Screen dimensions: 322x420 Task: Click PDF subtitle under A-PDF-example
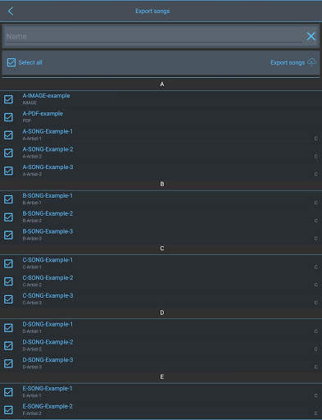click(x=26, y=121)
